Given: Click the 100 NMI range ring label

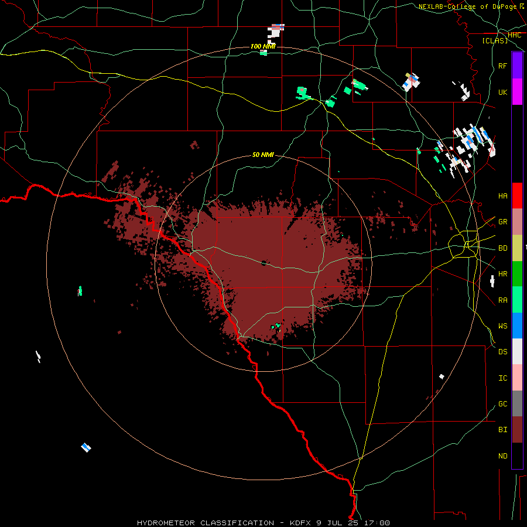Looking at the screenshot, I should [x=263, y=46].
